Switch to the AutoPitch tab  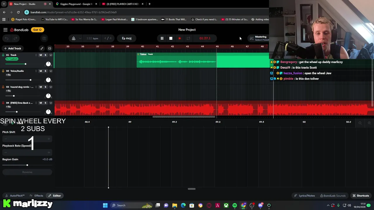[15, 196]
